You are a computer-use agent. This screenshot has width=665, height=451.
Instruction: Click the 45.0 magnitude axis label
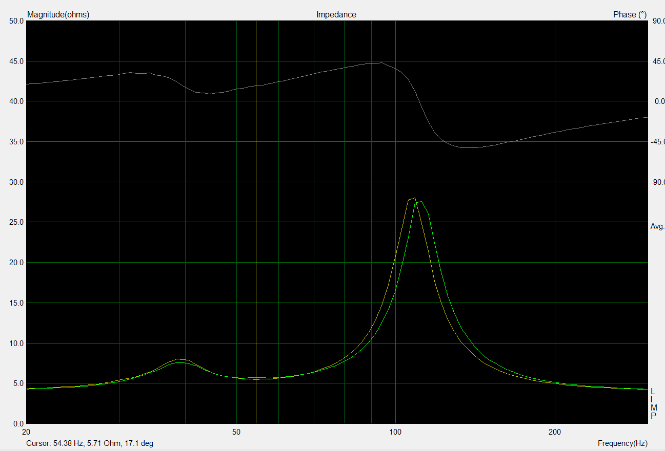16,61
